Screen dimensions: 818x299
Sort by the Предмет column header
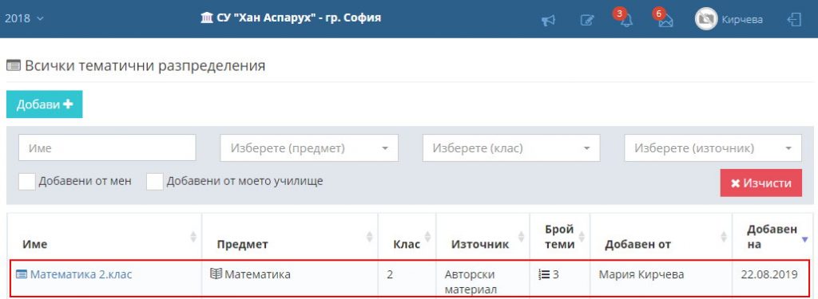click(x=242, y=244)
